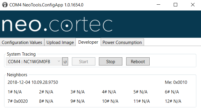Viewport: 201px width, 110px height.
Task: Click neighbor slot 6# N/A
Action: pos(172,92)
